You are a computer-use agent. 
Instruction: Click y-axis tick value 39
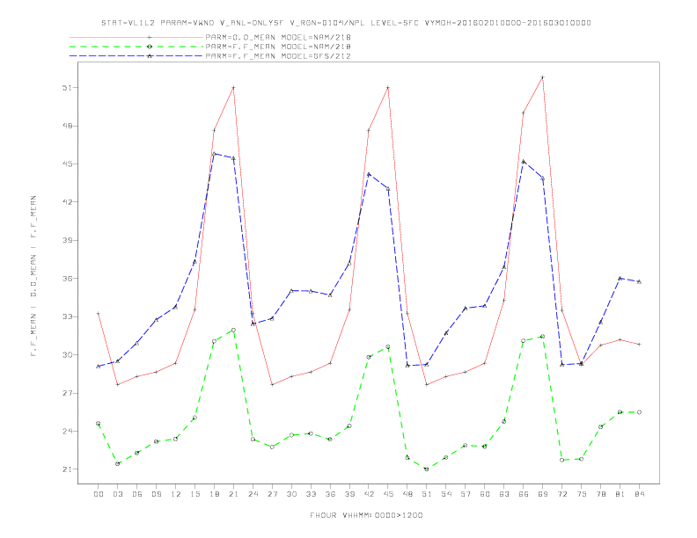click(x=67, y=240)
